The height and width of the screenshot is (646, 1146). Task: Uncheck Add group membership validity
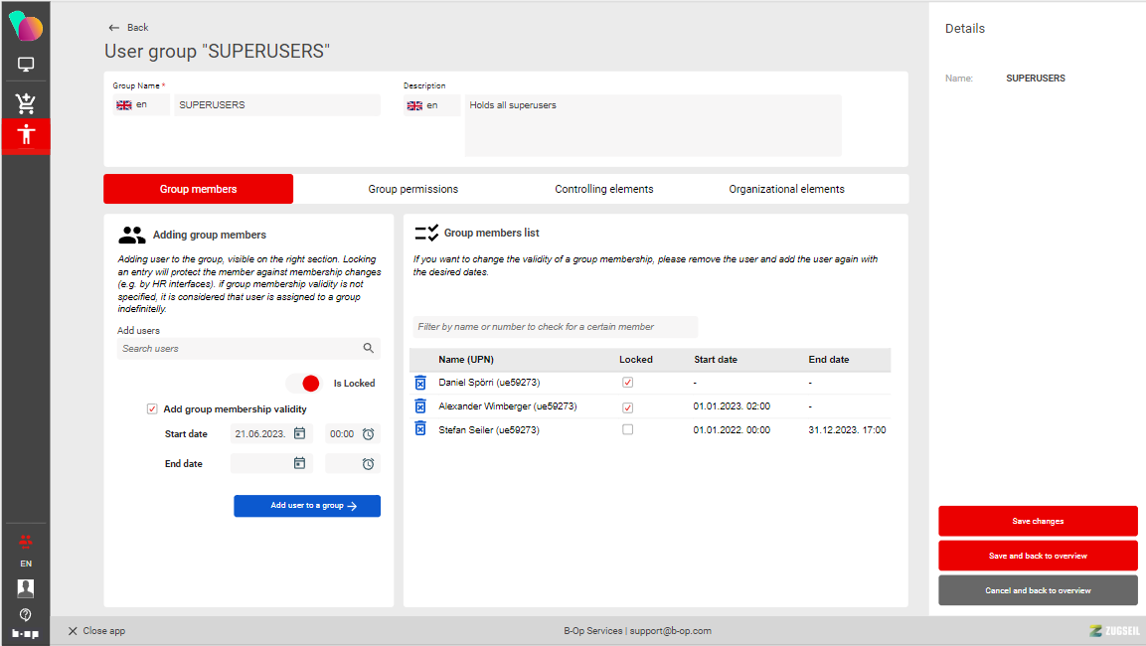(152, 408)
